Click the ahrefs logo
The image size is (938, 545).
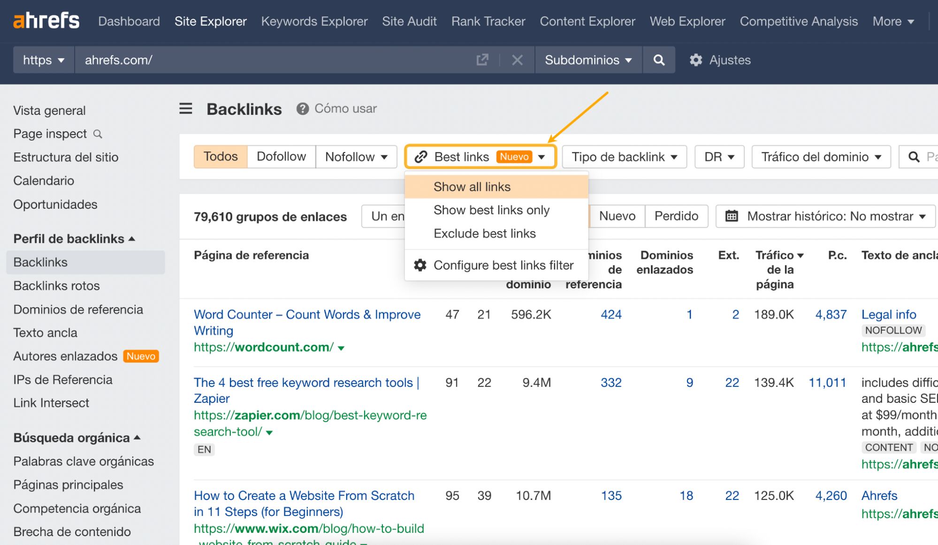[46, 20]
